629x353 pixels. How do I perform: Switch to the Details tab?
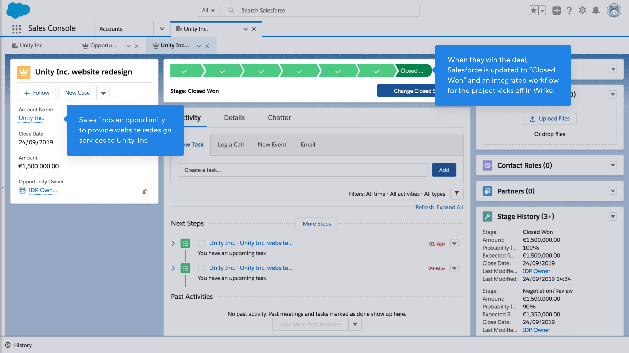coord(233,117)
